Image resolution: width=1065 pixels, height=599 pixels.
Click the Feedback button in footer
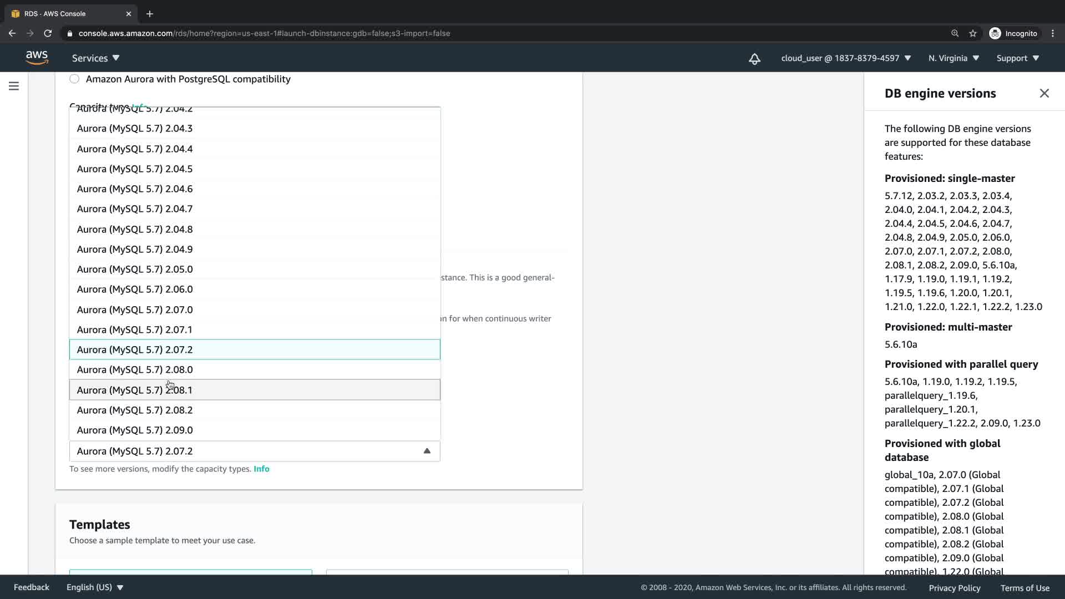(x=31, y=587)
